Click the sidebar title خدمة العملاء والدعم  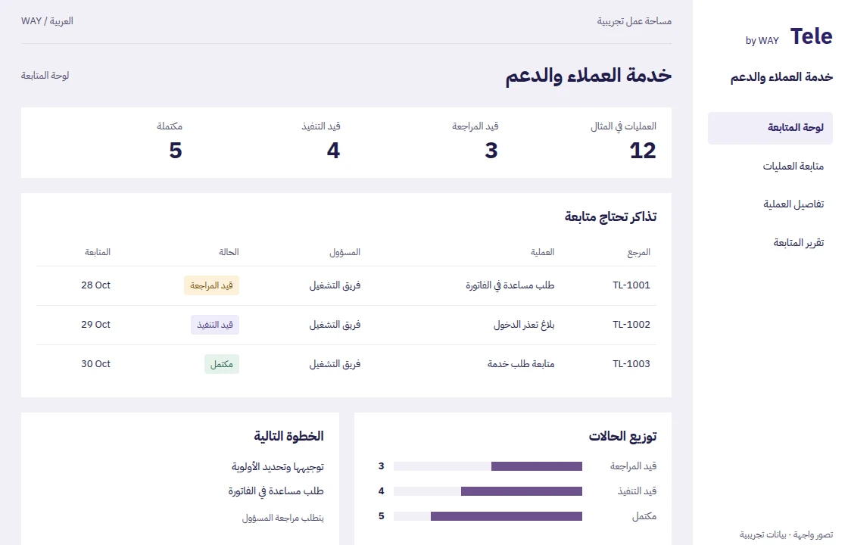(x=781, y=77)
